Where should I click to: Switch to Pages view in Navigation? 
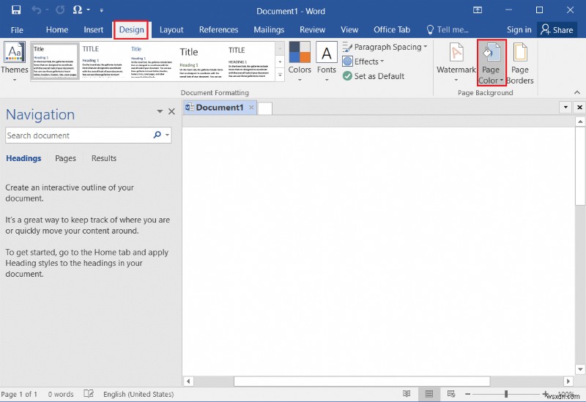65,158
